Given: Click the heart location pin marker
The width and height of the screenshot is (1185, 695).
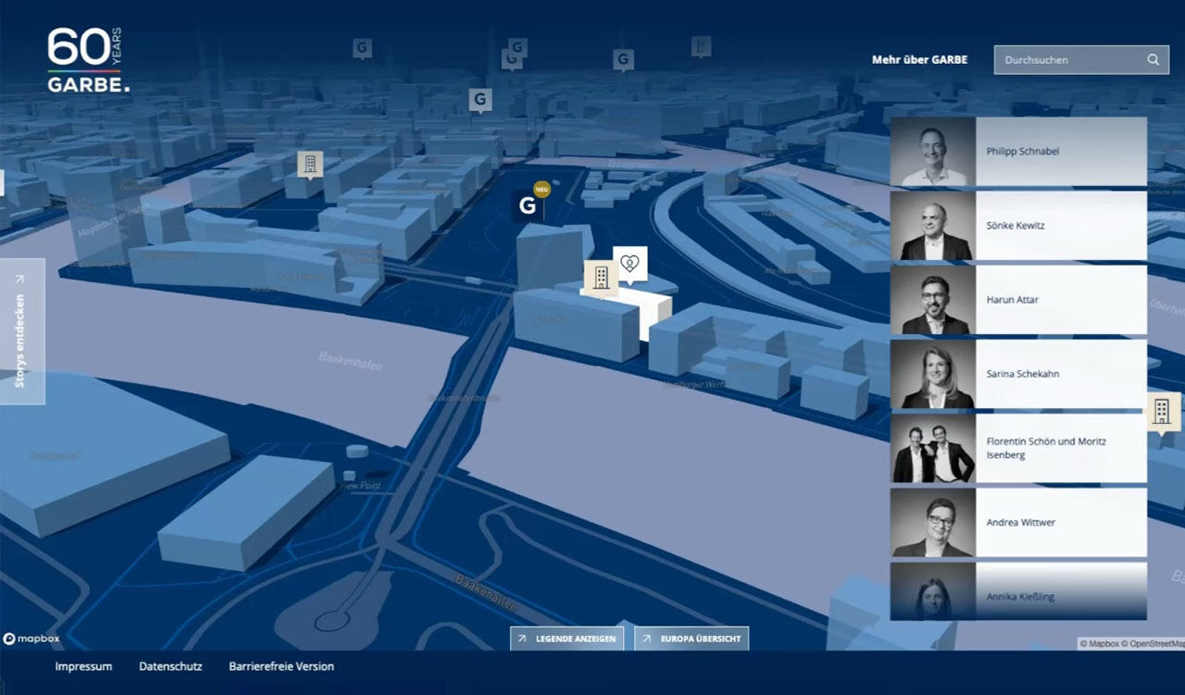Looking at the screenshot, I should 630,264.
